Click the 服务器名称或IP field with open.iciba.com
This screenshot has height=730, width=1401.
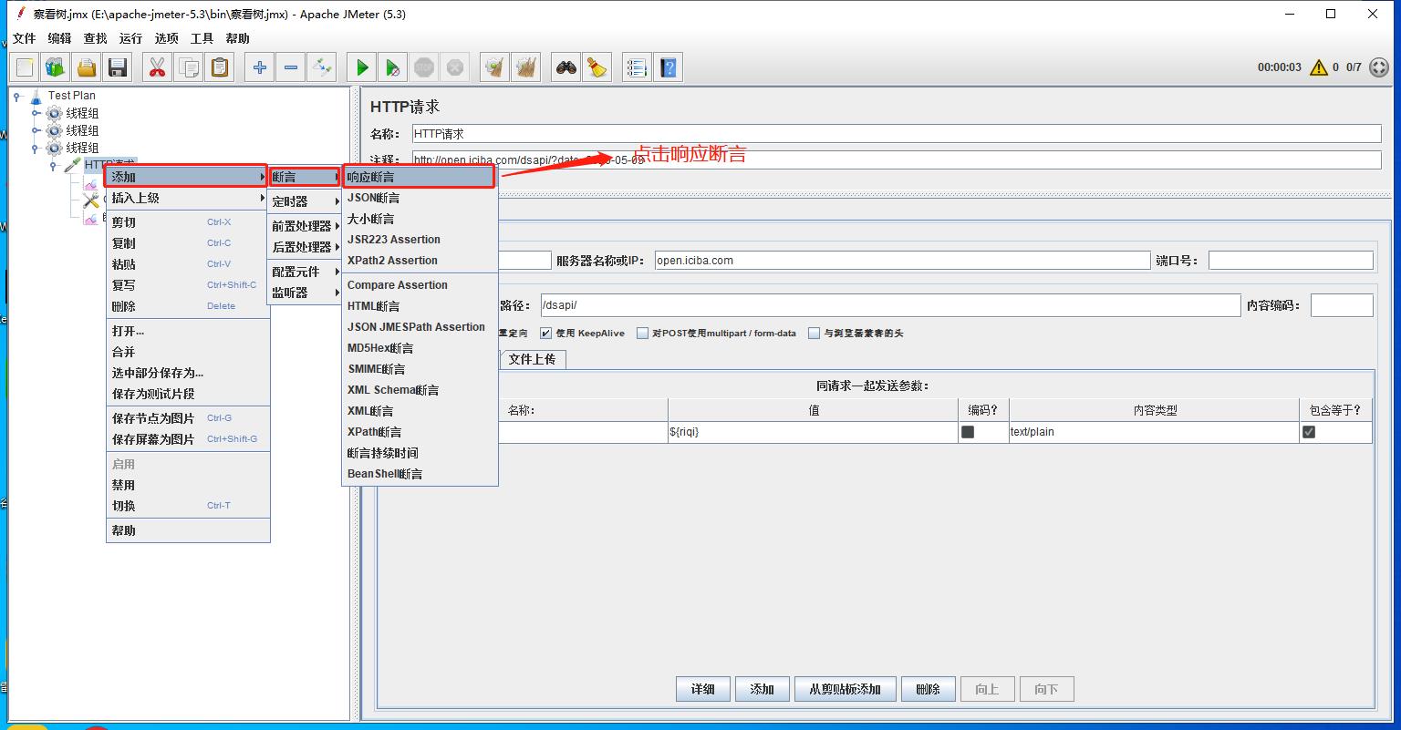coord(903,261)
